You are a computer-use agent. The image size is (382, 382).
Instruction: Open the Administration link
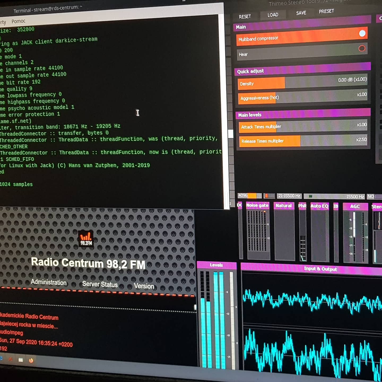(x=49, y=282)
